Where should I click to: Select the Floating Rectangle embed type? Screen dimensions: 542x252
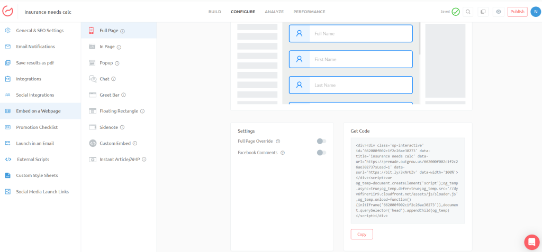click(x=119, y=111)
